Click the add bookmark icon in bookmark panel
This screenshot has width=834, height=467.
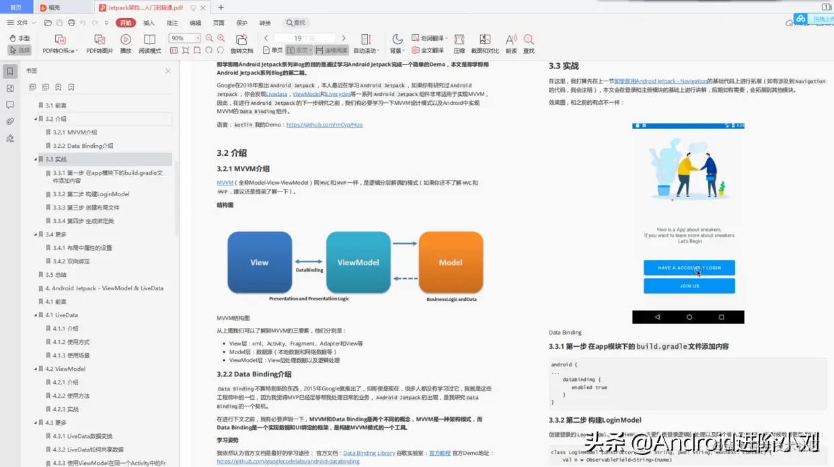(59, 87)
